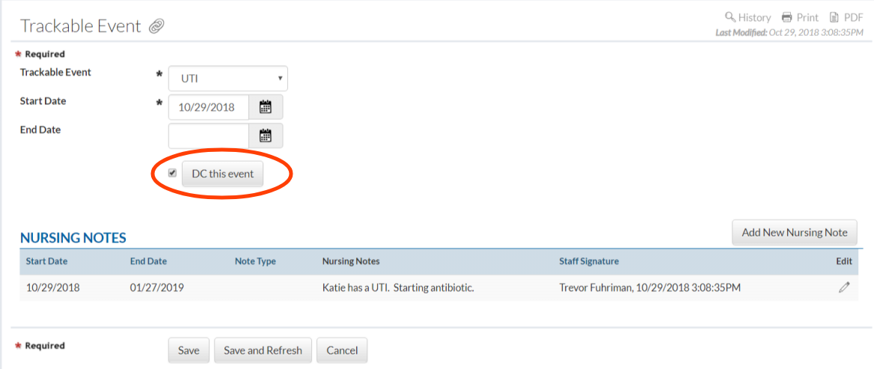Click the Start Date column header in Nursing Notes
The image size is (874, 369).
click(46, 261)
